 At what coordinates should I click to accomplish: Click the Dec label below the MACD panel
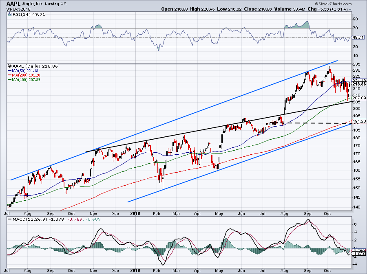[x=115, y=271]
